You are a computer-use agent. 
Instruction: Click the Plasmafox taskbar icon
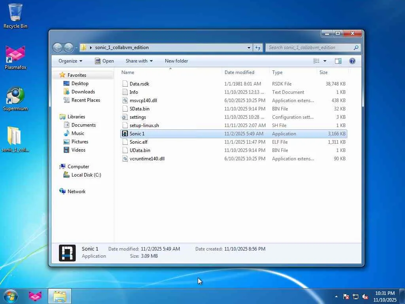pyautogui.click(x=35, y=296)
